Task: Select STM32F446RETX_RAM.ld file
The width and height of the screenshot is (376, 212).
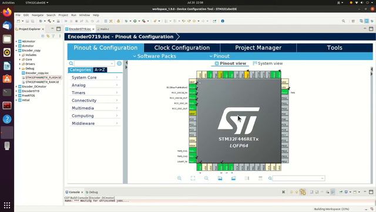Action: coord(42,82)
